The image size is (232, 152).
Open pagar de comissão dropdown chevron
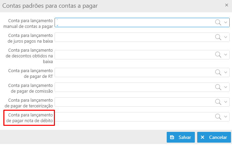point(226,87)
